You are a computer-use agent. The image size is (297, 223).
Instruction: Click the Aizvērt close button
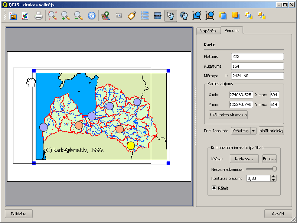click(x=278, y=214)
